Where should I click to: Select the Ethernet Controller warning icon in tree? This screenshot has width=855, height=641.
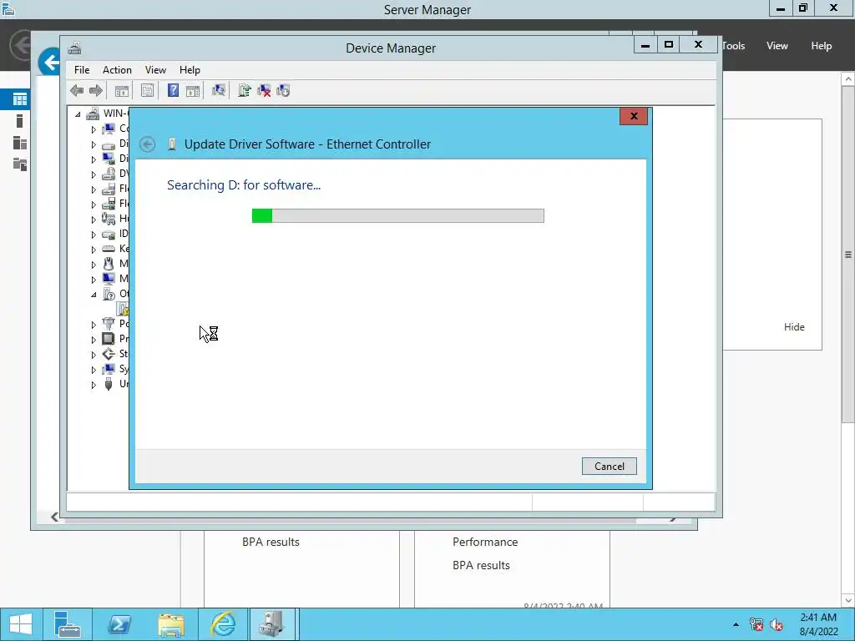124,309
